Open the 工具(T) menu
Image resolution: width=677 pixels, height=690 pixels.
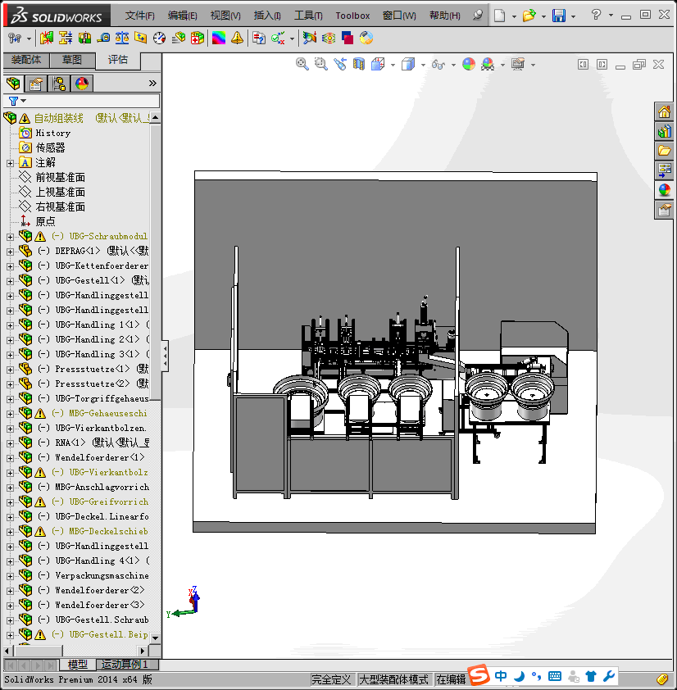(x=308, y=16)
